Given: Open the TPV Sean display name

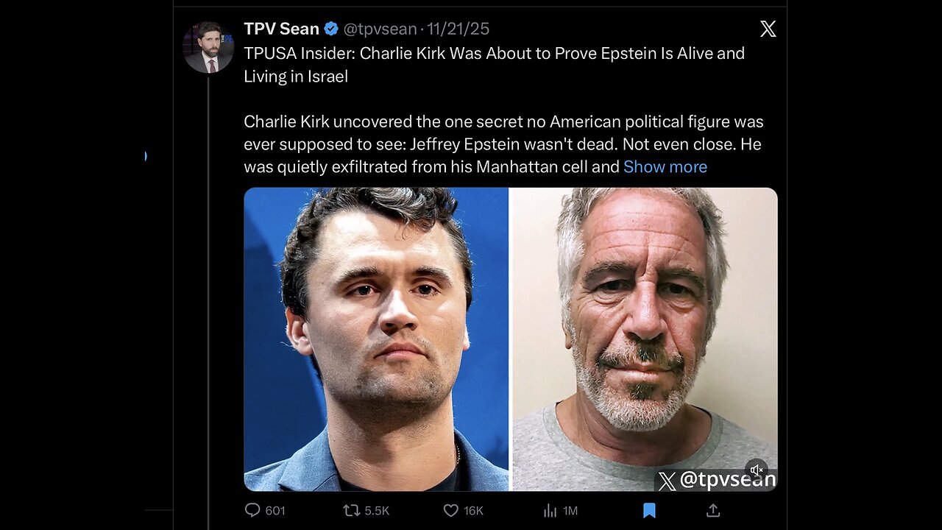Looking at the screenshot, I should coord(281,29).
